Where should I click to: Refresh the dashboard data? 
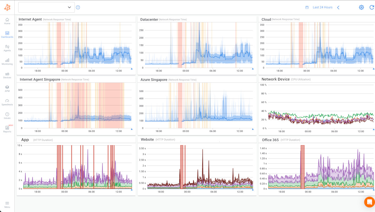(x=371, y=7)
